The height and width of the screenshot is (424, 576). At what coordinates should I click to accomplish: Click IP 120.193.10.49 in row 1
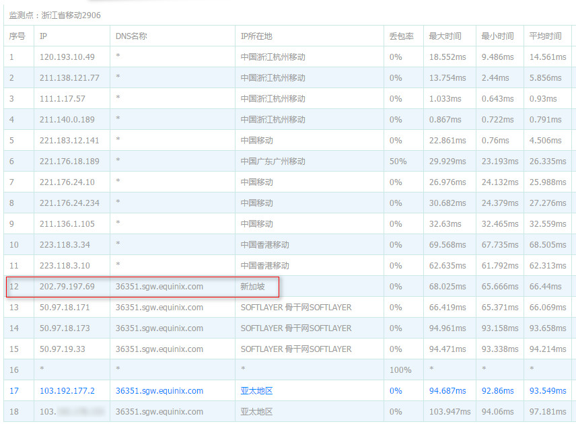[66, 57]
